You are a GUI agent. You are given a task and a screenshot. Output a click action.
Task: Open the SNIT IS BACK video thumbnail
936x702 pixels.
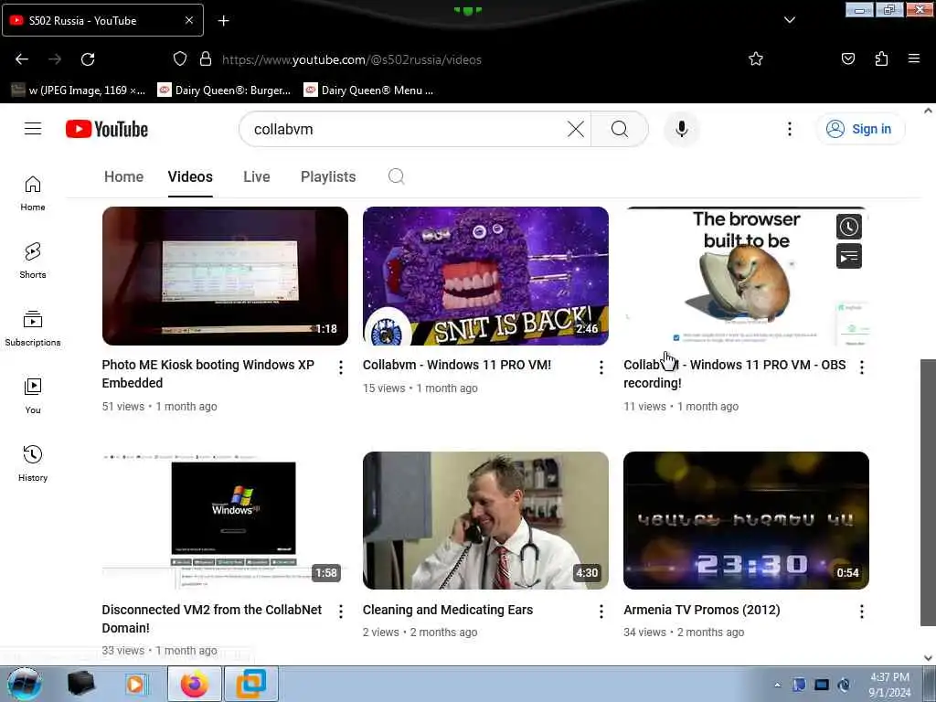pos(485,276)
